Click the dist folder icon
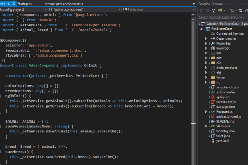The image size is (248, 165). click(x=213, y=58)
